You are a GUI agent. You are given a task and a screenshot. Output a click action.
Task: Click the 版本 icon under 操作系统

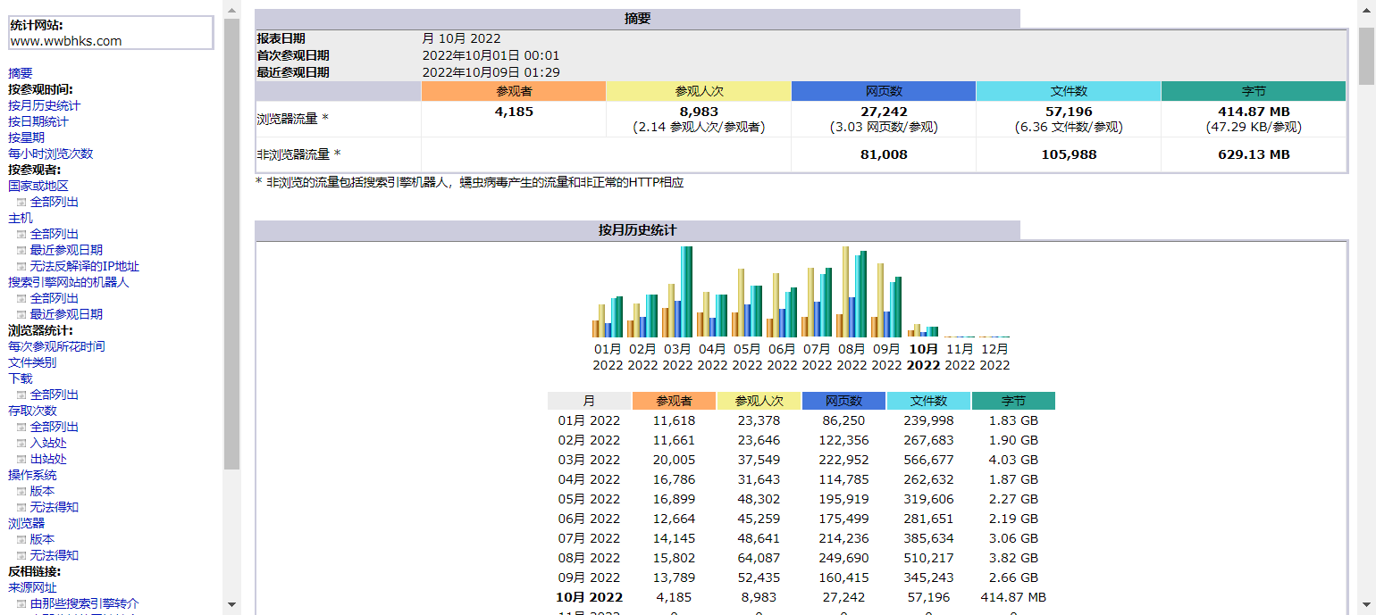click(x=21, y=491)
